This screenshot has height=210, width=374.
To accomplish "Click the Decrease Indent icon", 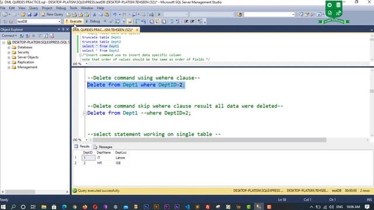I will (186, 22).
